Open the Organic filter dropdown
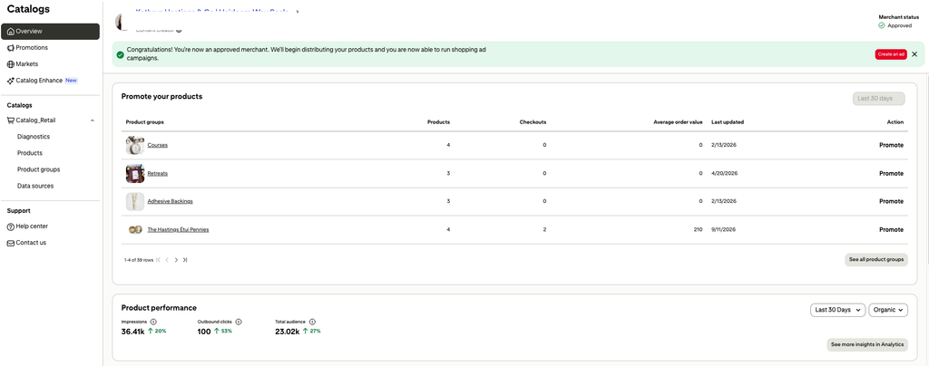 888,310
